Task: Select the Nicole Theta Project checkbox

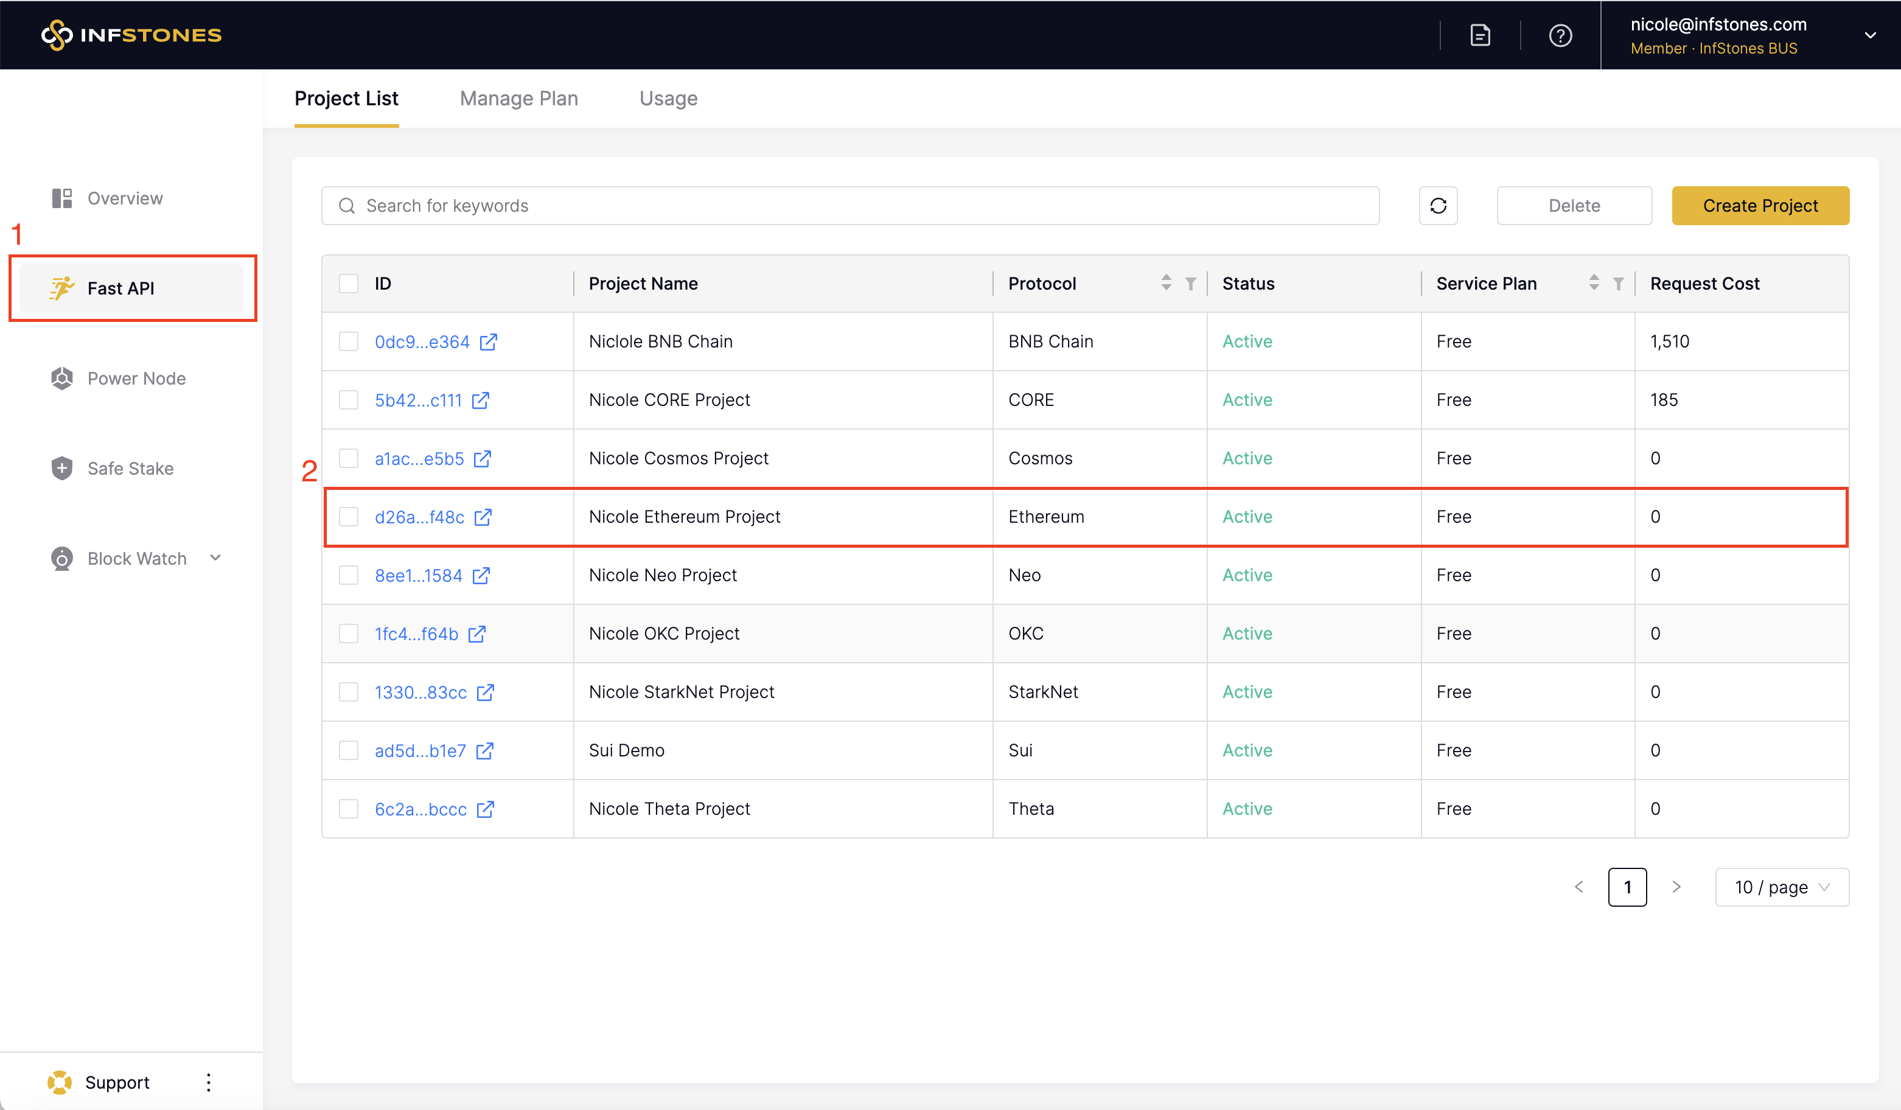Action: tap(349, 809)
